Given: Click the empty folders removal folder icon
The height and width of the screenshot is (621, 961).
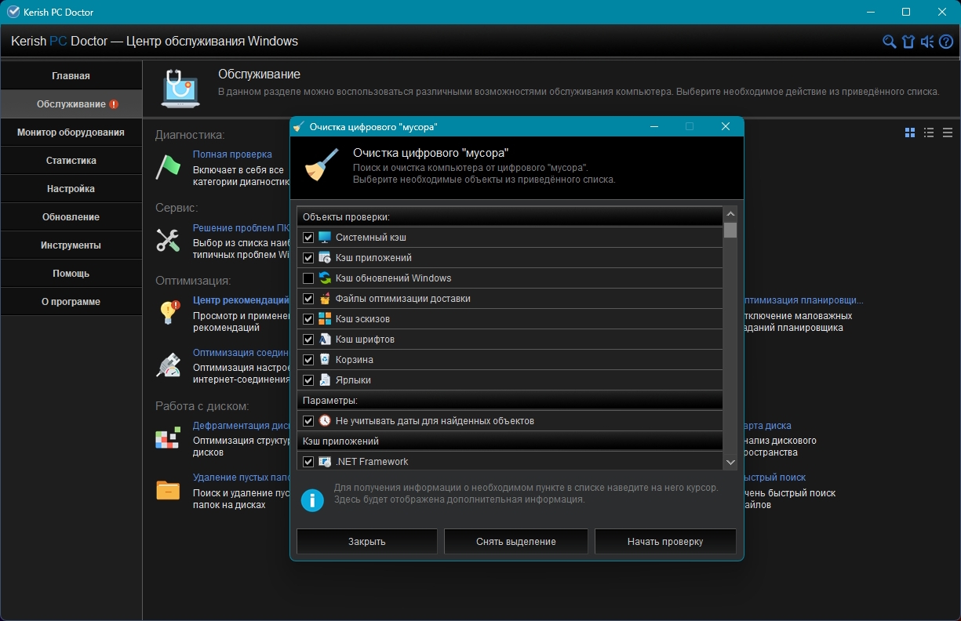Looking at the screenshot, I should [168, 490].
